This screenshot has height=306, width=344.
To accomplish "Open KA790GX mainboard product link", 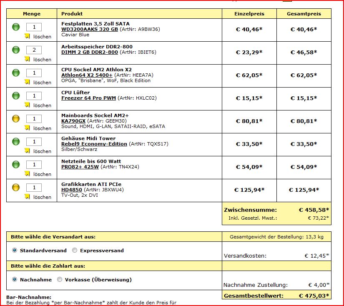I will click(x=73, y=121).
